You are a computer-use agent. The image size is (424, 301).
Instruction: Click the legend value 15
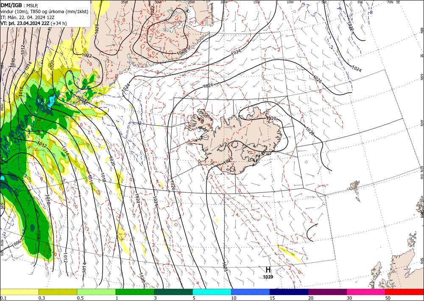pyautogui.click(x=272, y=298)
